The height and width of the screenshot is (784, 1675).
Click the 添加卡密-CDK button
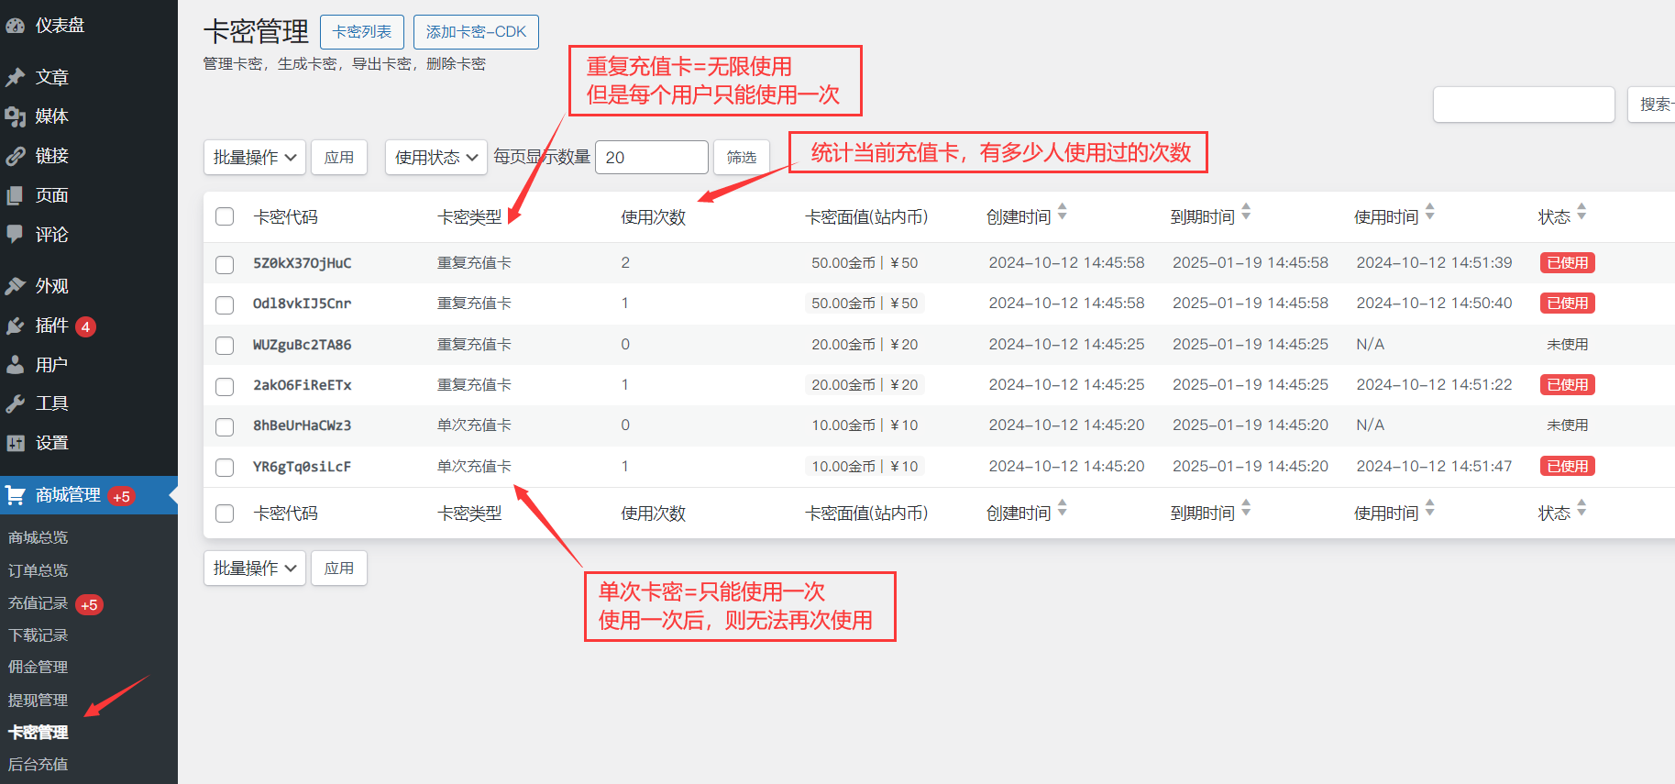coord(476,32)
